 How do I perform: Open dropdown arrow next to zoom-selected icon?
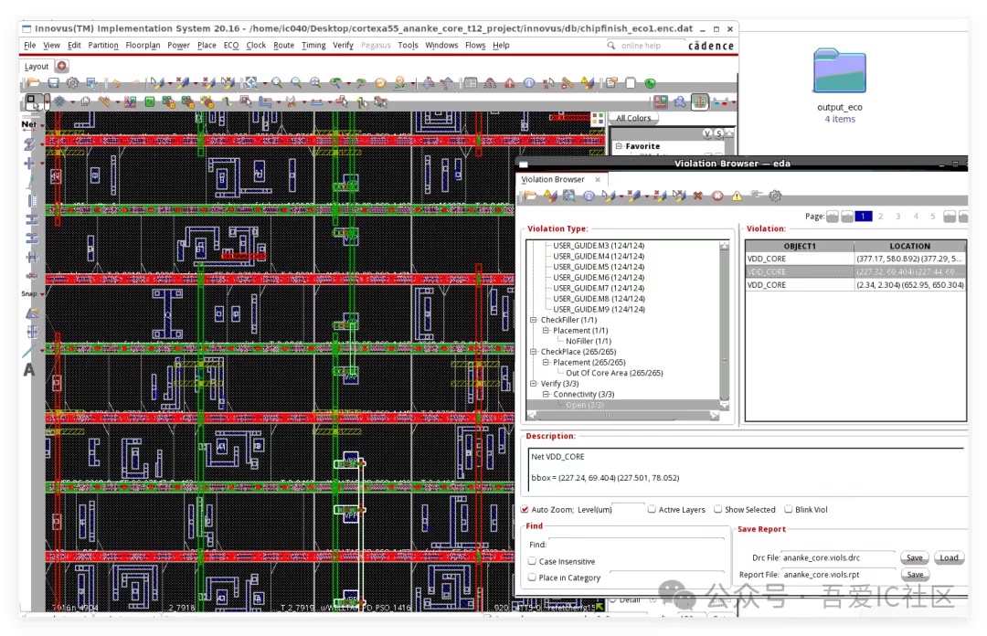point(265,84)
